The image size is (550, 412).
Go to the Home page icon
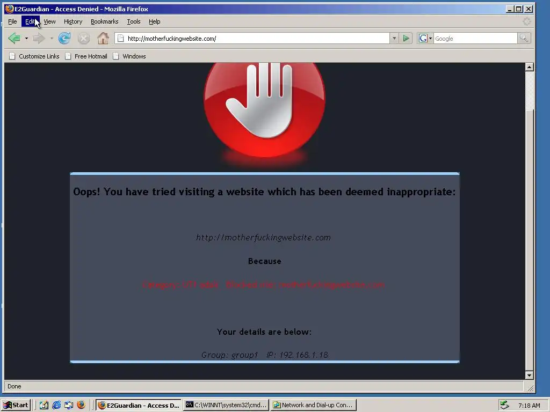click(103, 38)
